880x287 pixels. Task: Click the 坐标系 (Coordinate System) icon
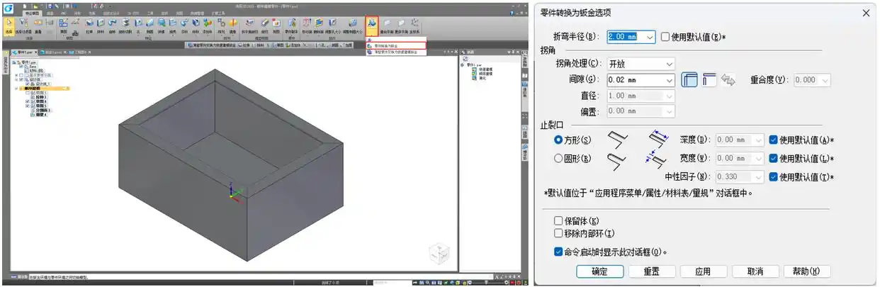(x=415, y=25)
